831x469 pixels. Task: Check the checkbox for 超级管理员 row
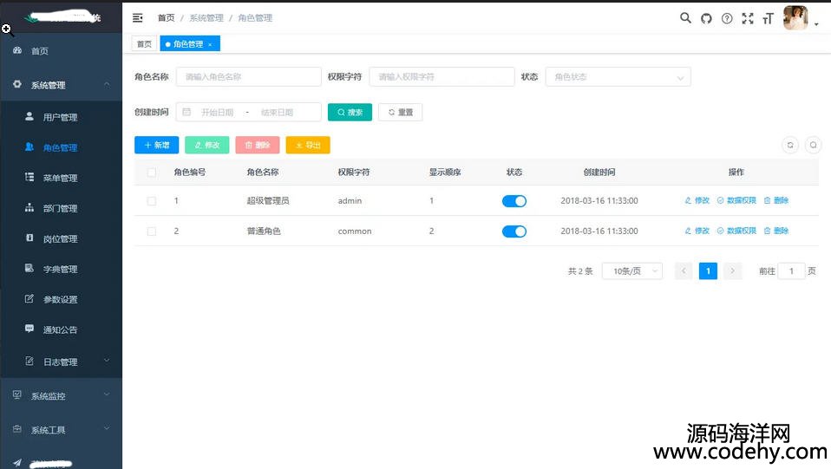tap(152, 201)
